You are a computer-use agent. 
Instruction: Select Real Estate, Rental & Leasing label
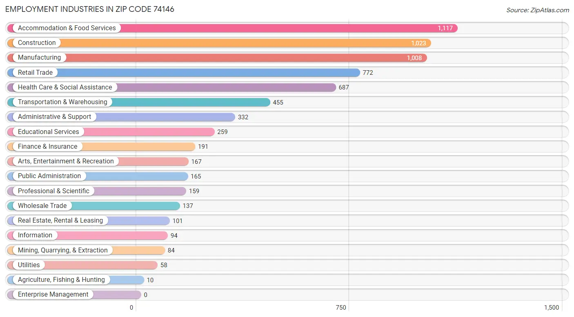[x=60, y=220]
